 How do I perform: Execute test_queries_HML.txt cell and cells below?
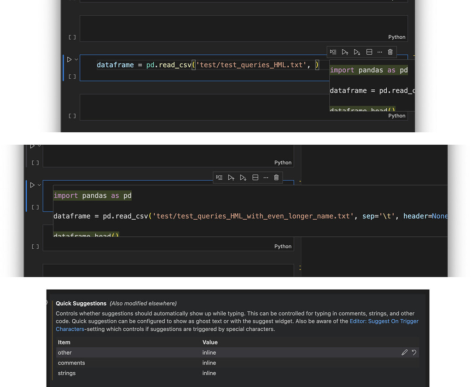click(357, 52)
